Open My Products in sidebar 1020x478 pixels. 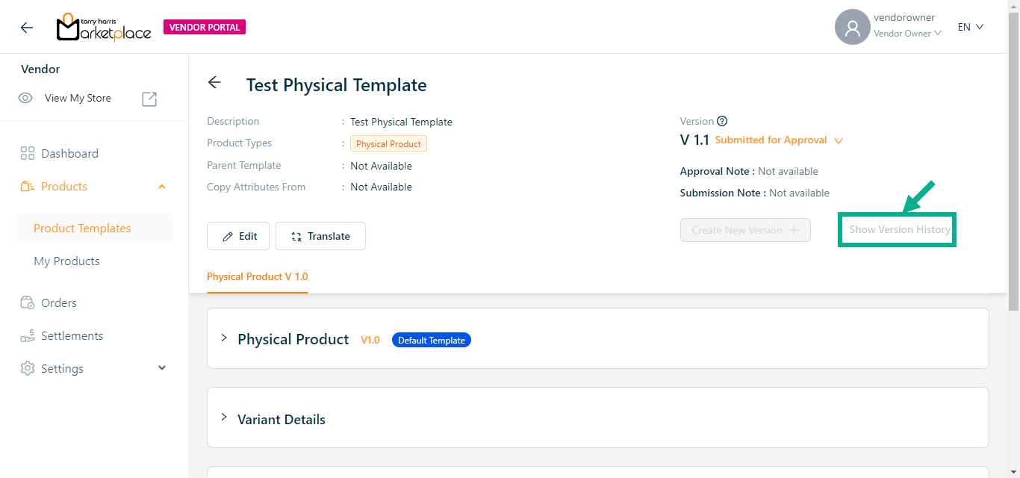coord(66,261)
